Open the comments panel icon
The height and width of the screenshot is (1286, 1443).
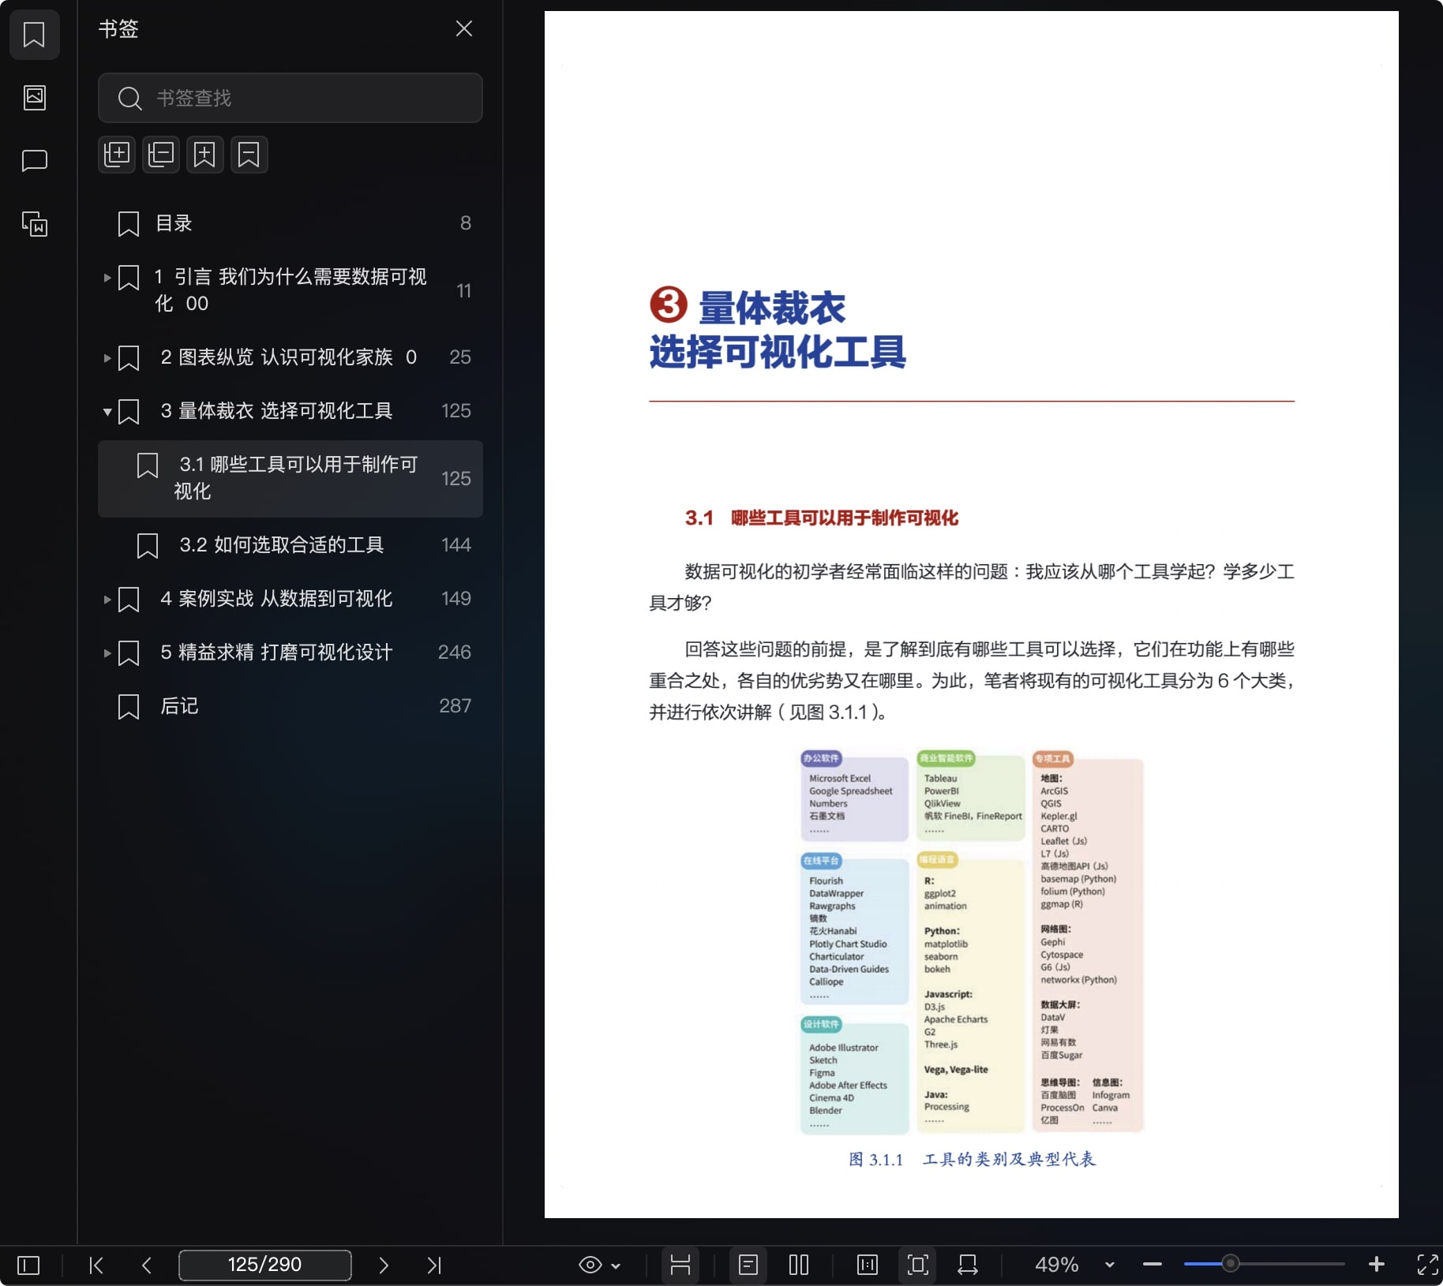tap(34, 161)
